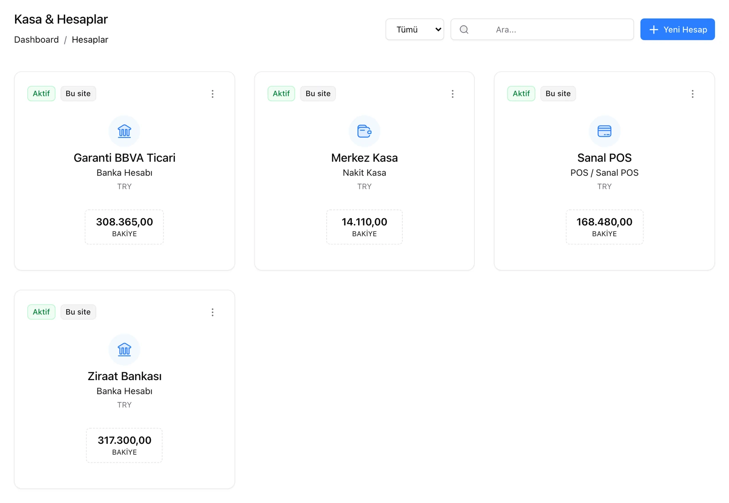Click the 317.300,00 balance box

pyautogui.click(x=124, y=446)
